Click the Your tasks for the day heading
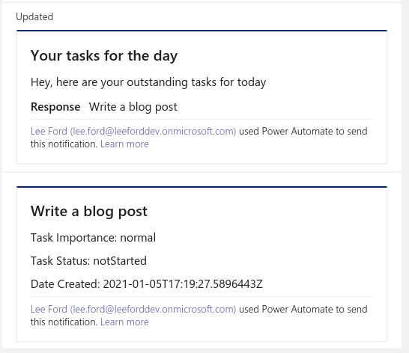 point(104,56)
